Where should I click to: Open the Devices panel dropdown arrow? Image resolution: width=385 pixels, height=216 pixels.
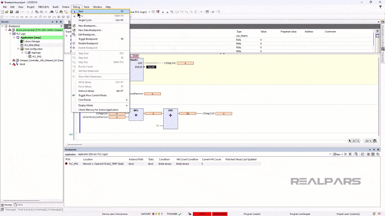52,22
